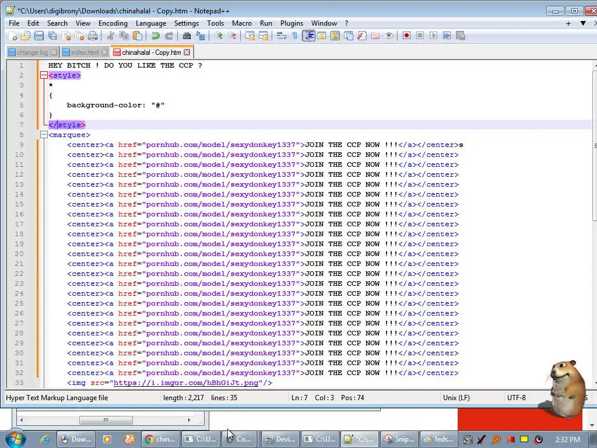This screenshot has width=597, height=448.
Task: Open the menu bar down-arrow dropdown
Action: tap(583, 23)
